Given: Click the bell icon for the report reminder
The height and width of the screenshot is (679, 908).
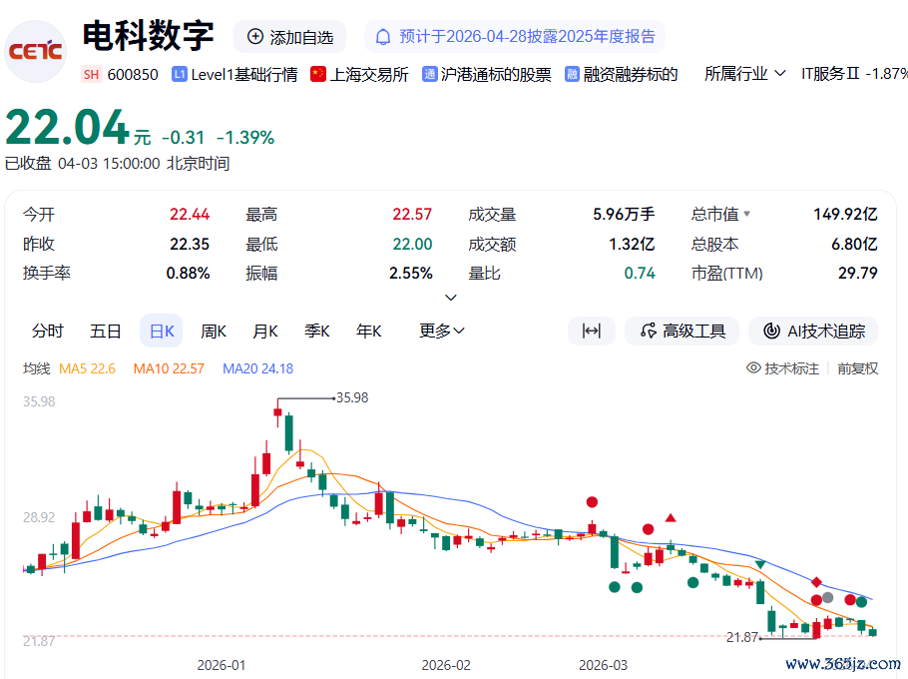Looking at the screenshot, I should [x=383, y=37].
